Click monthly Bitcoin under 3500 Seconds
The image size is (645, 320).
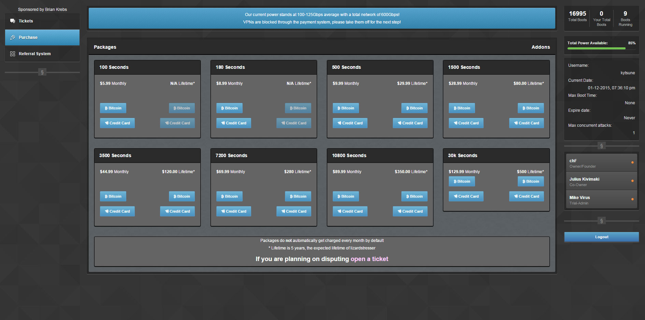tap(113, 196)
